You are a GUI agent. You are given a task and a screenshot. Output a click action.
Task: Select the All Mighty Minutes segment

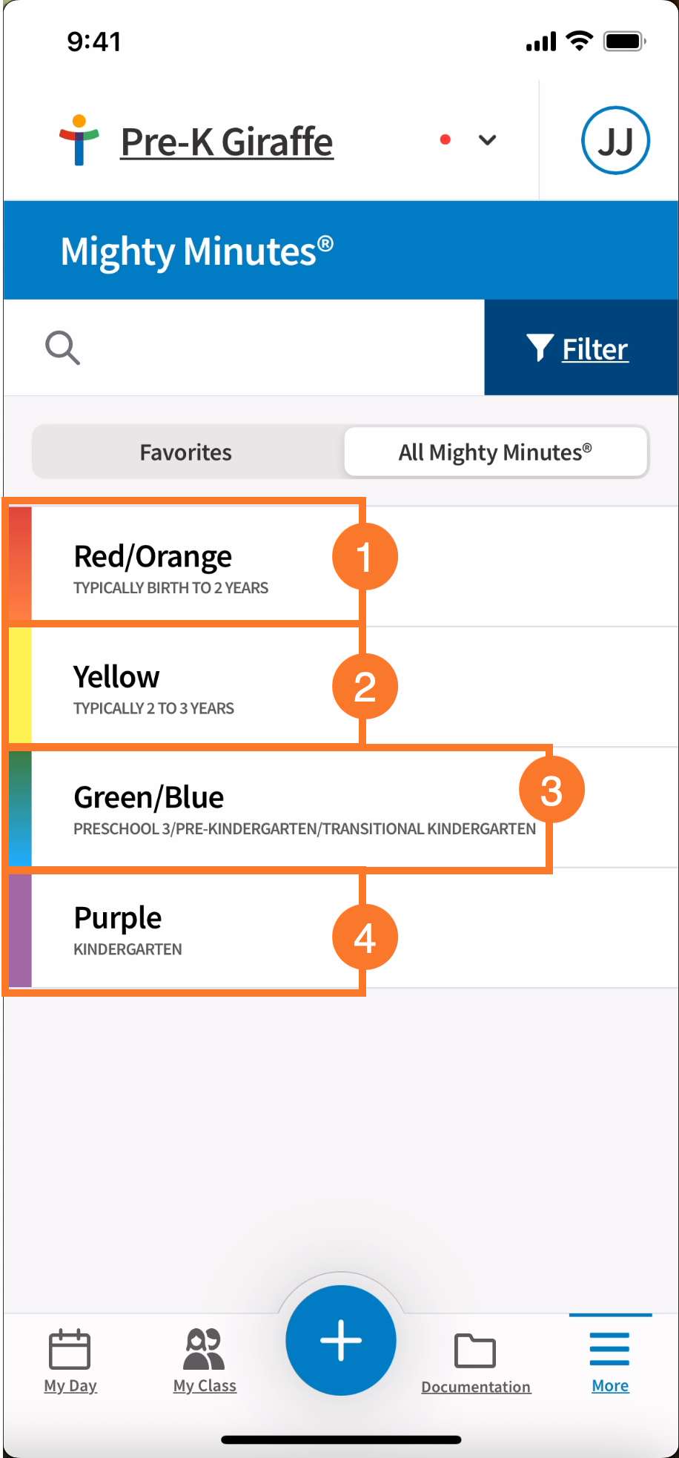tap(495, 452)
